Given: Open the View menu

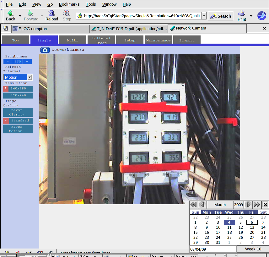Looking at the screenshot, I should (x=37, y=4).
